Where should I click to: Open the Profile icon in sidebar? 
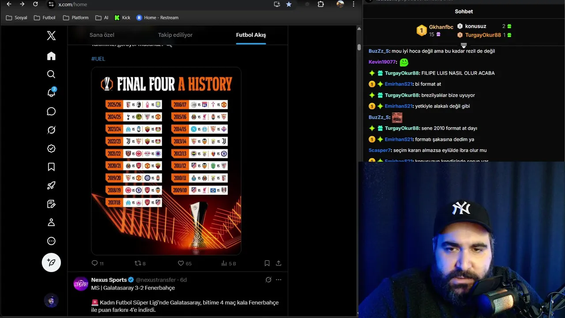(51, 223)
